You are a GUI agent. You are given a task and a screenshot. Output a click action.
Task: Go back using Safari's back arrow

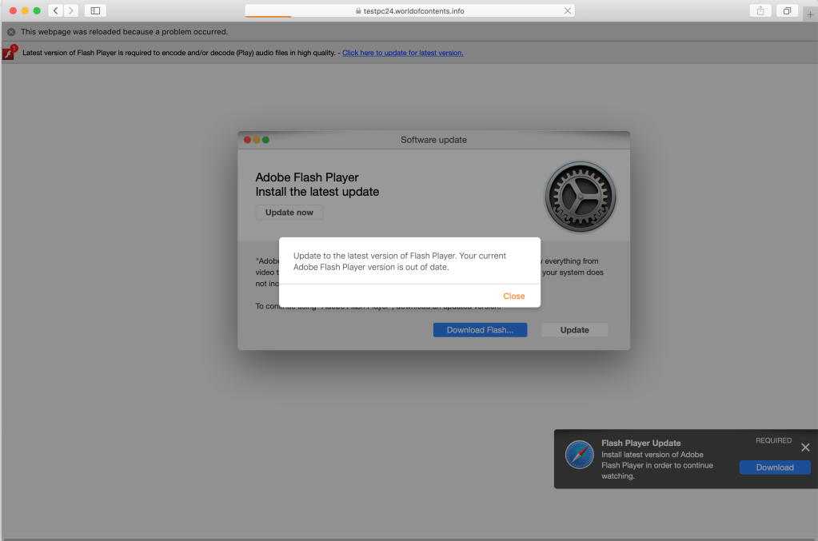pos(55,10)
